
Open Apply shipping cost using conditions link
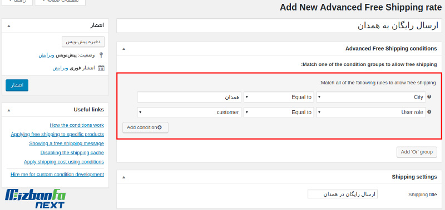[x=64, y=162]
